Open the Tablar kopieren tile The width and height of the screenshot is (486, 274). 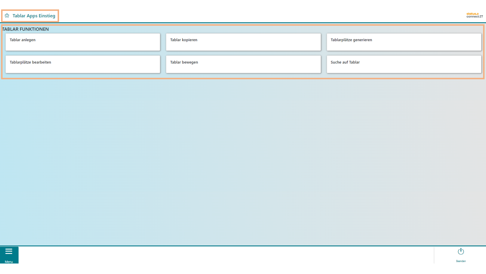(243, 42)
